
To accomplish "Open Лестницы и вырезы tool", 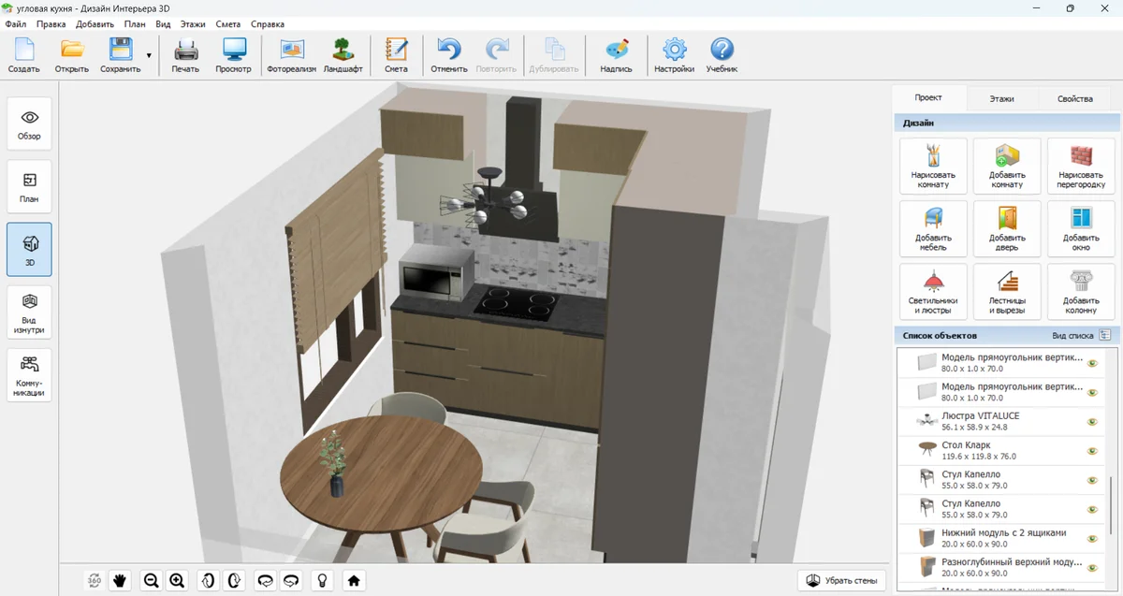I will (x=1007, y=290).
